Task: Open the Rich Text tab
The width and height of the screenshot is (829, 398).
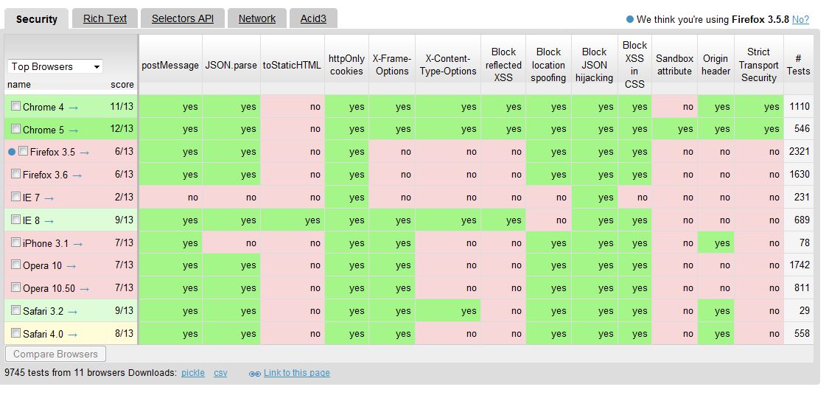Action: tap(105, 18)
